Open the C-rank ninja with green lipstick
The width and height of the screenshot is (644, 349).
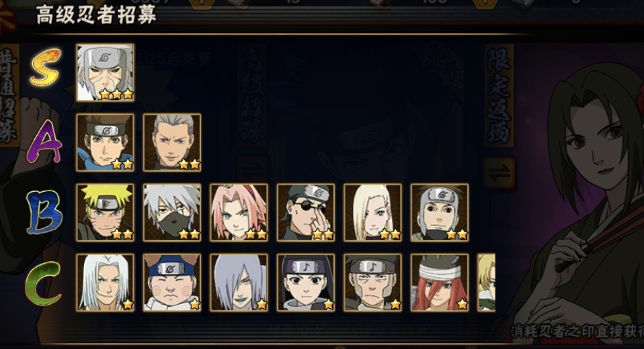coord(239,283)
